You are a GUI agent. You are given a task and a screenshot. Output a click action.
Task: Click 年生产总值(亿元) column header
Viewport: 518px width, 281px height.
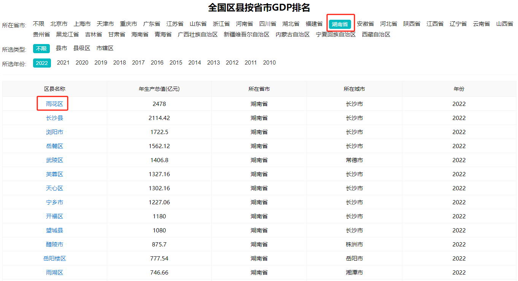point(159,89)
